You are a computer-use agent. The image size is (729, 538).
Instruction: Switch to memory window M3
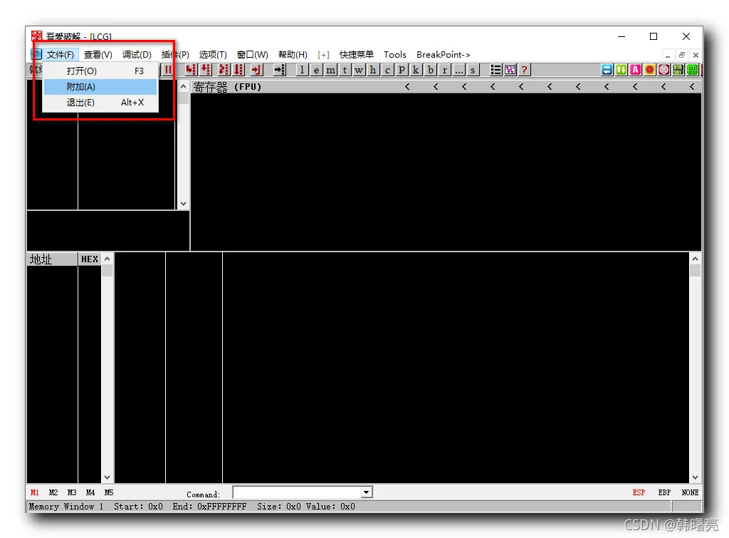click(72, 492)
